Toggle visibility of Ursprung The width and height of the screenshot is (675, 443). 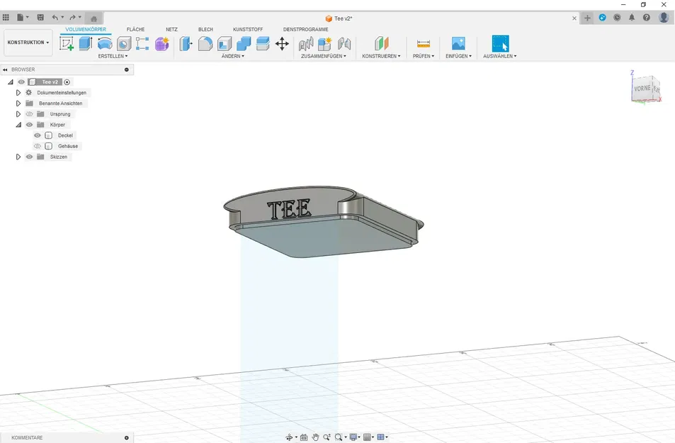click(29, 113)
